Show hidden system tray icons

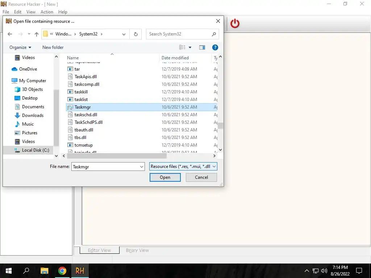pyautogui.click(x=307, y=271)
